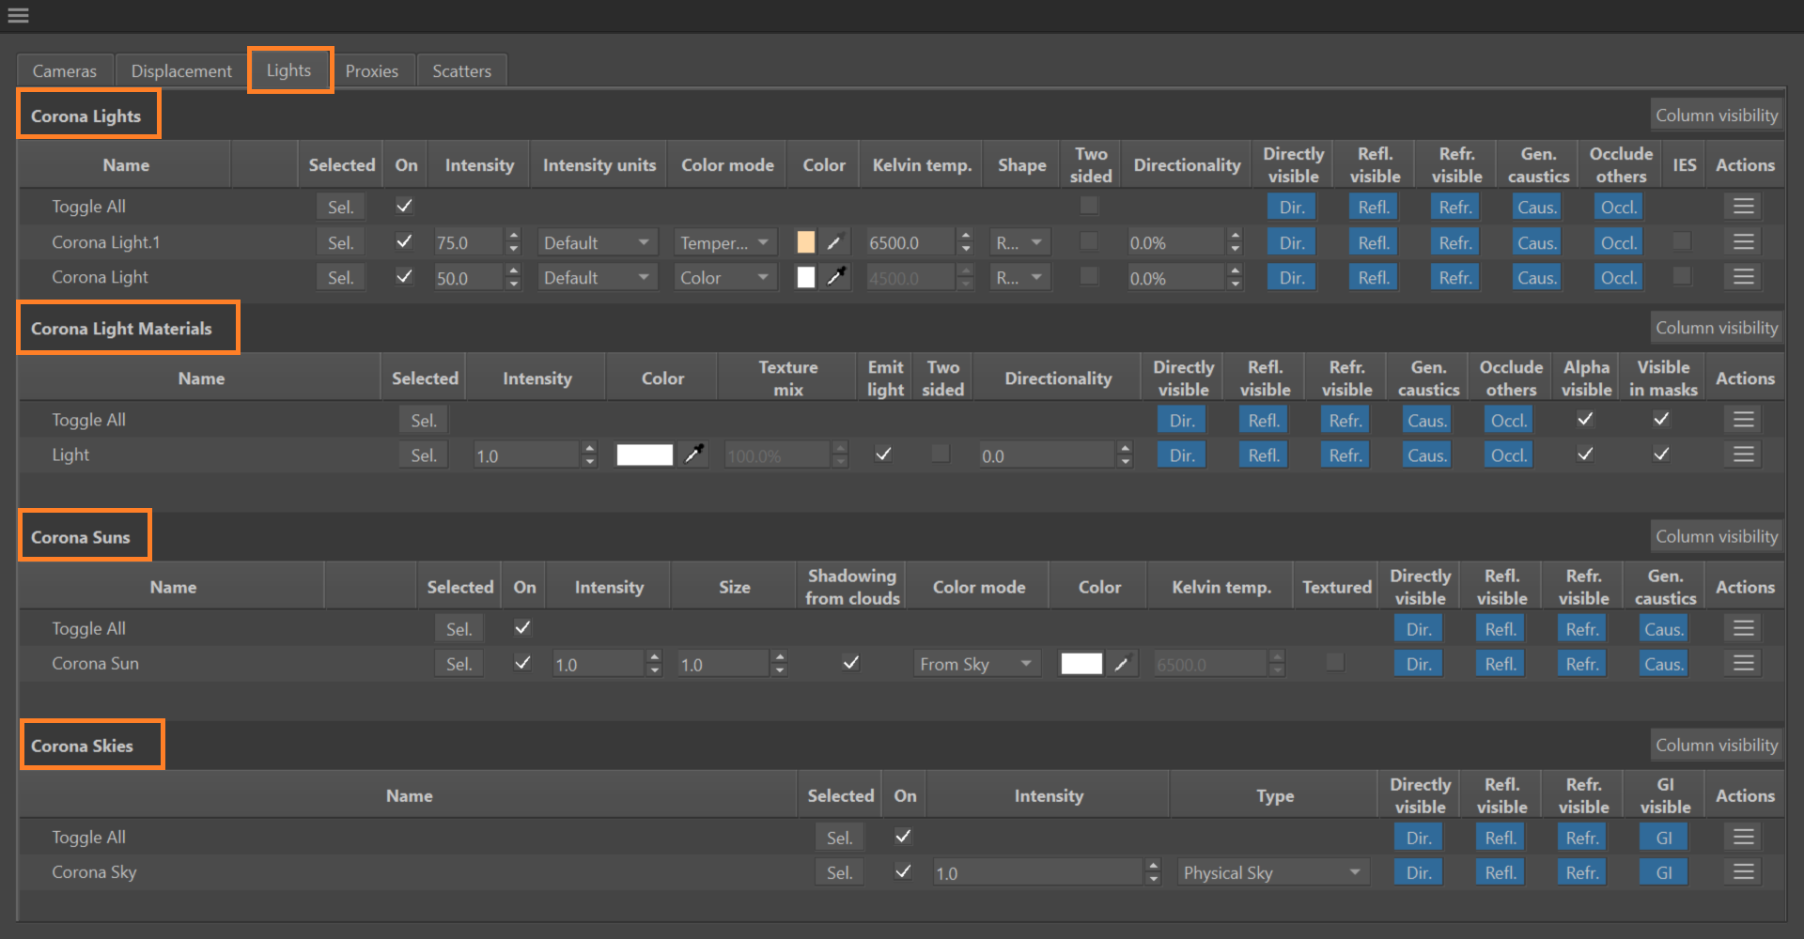Pick color with eyedropper for Corona Light

tap(834, 277)
